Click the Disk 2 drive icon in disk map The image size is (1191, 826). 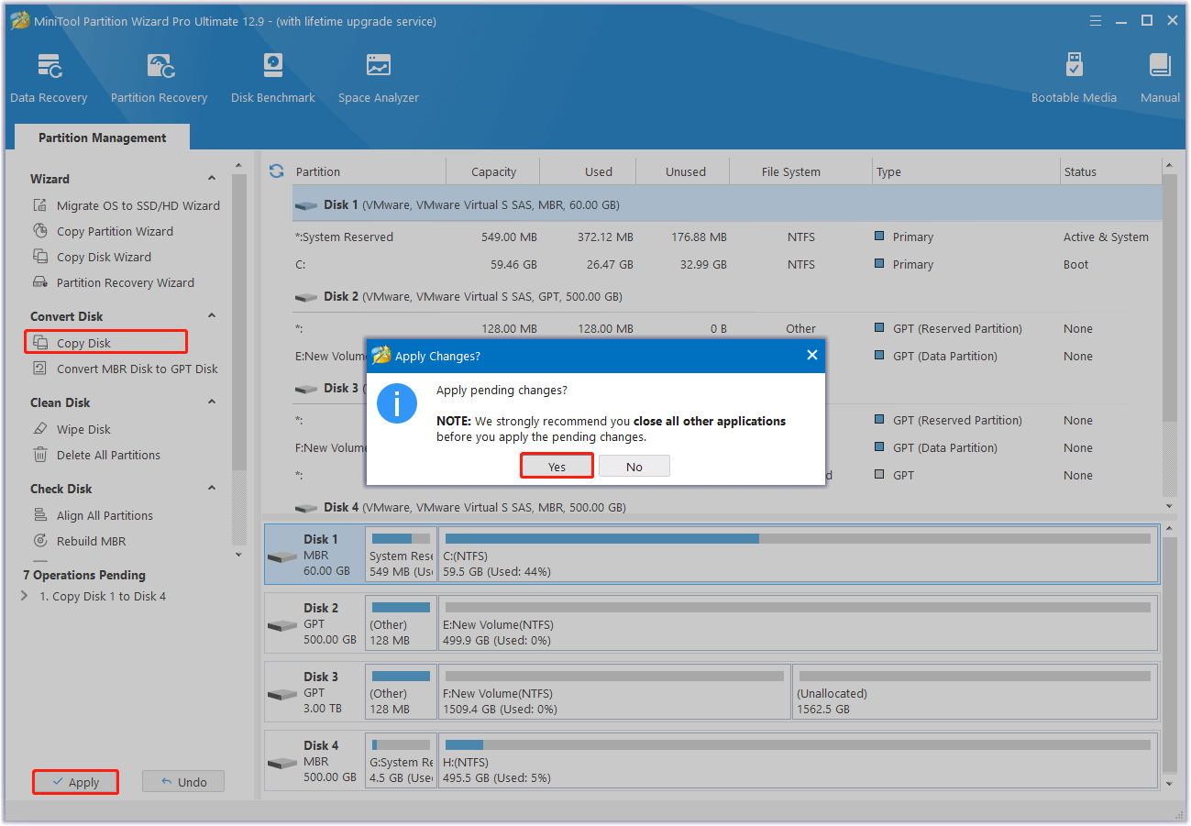click(x=281, y=624)
